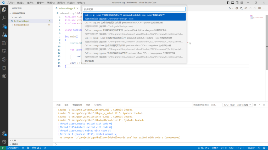This screenshot has height=150, width=268.
Task: Click the master branch in status bar
Action: click(13, 148)
